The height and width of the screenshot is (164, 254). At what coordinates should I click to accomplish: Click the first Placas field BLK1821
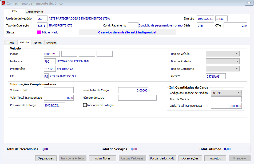(52, 54)
